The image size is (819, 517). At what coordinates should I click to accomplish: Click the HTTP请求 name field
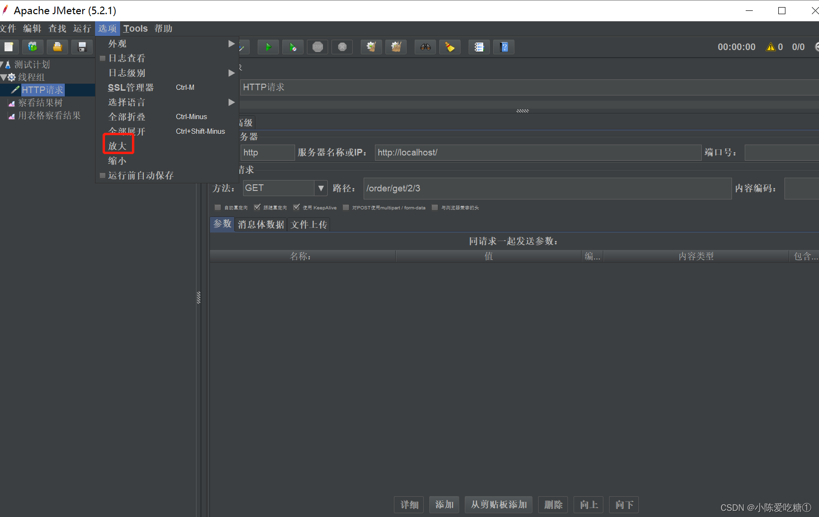pos(529,87)
